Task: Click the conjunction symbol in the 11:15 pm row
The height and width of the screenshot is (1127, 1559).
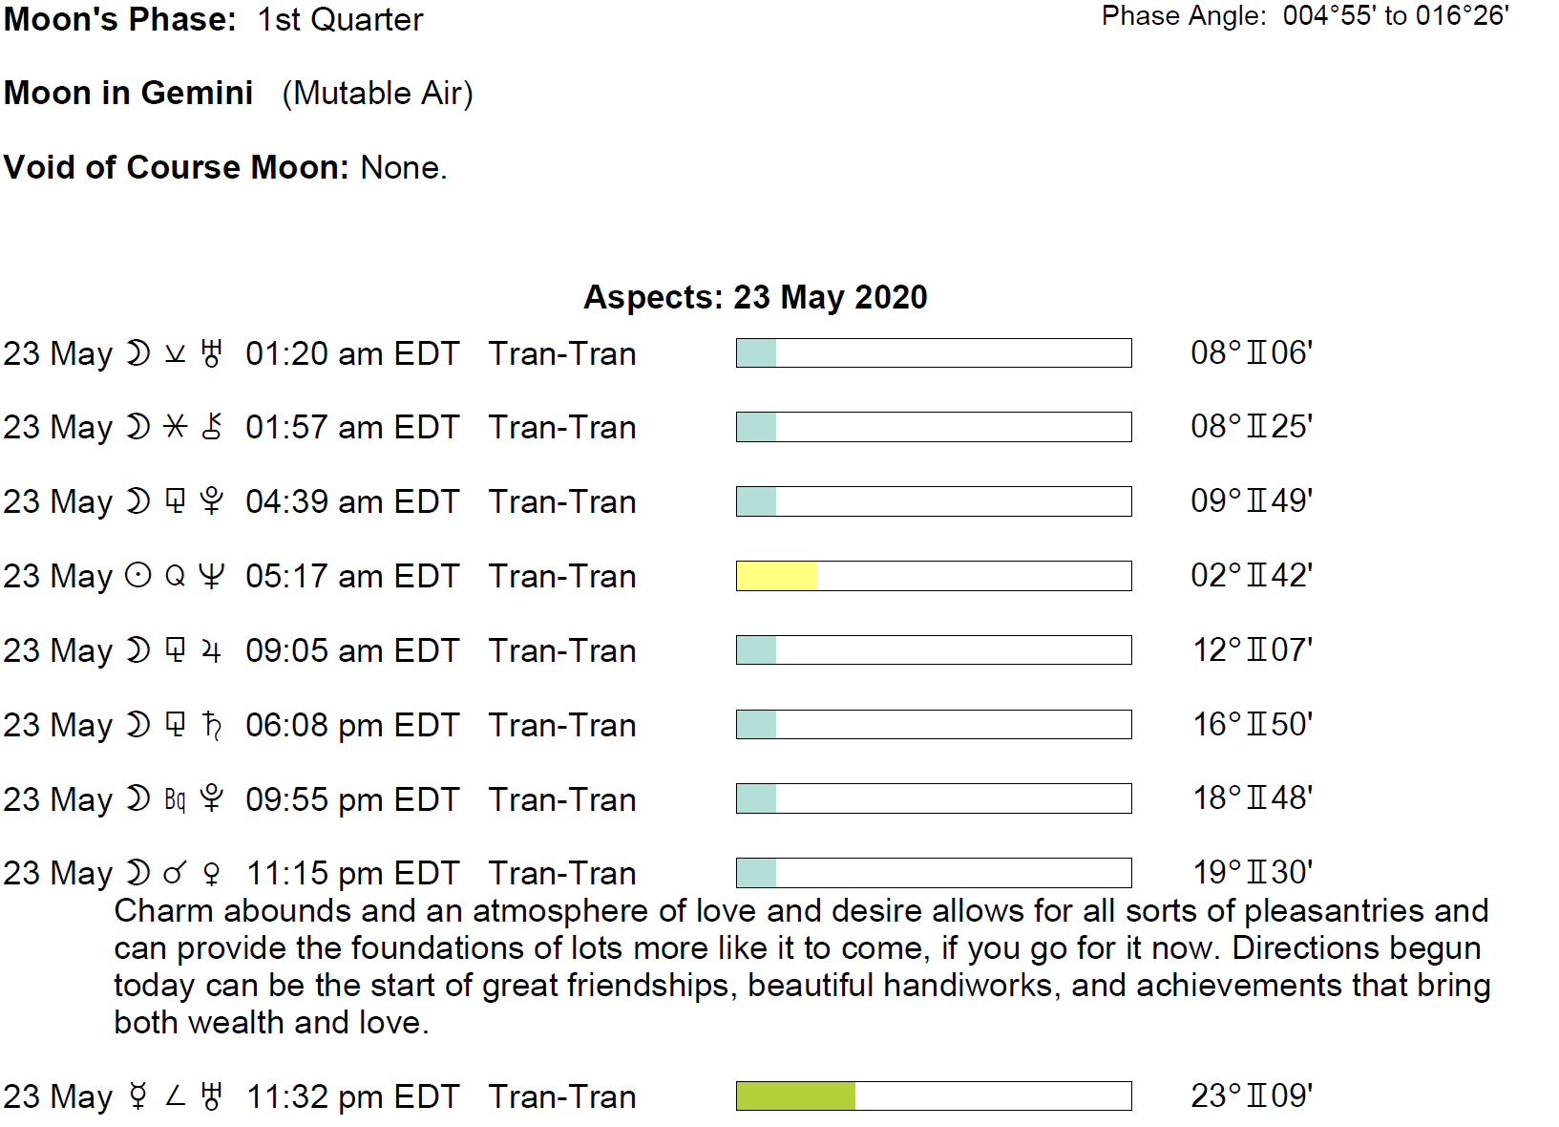Action: point(175,874)
